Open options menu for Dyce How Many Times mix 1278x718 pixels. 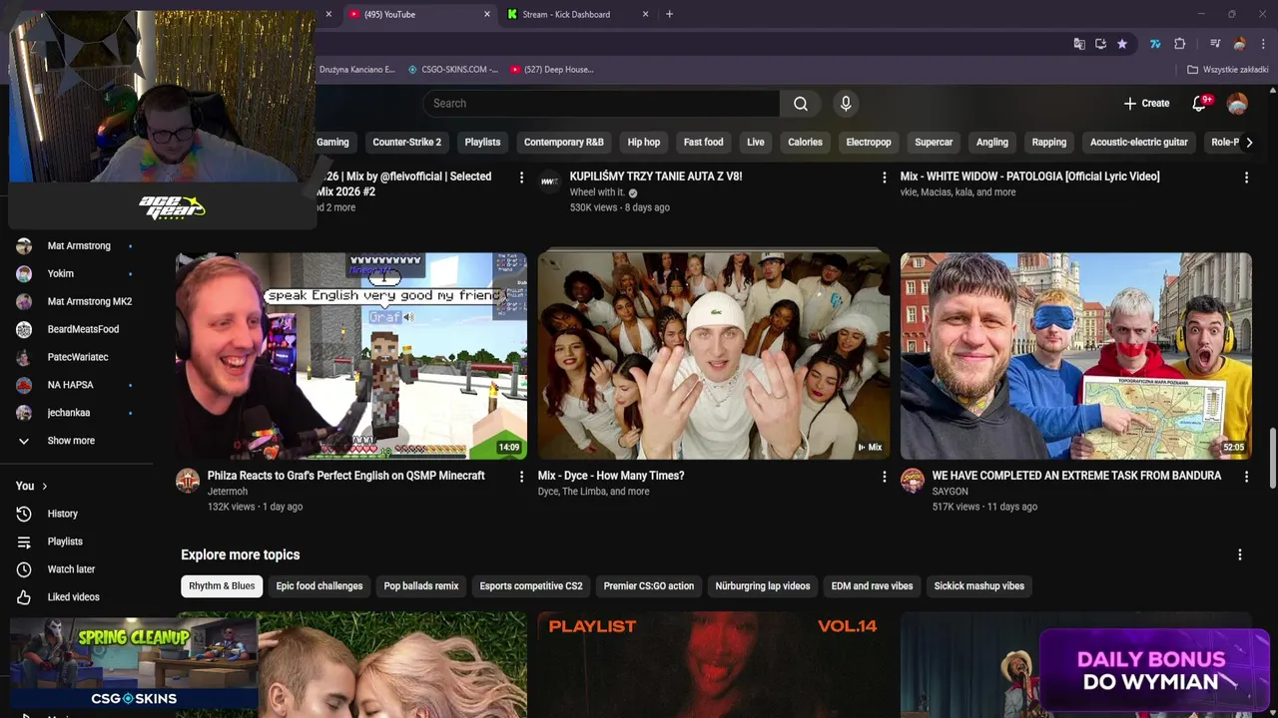[884, 477]
